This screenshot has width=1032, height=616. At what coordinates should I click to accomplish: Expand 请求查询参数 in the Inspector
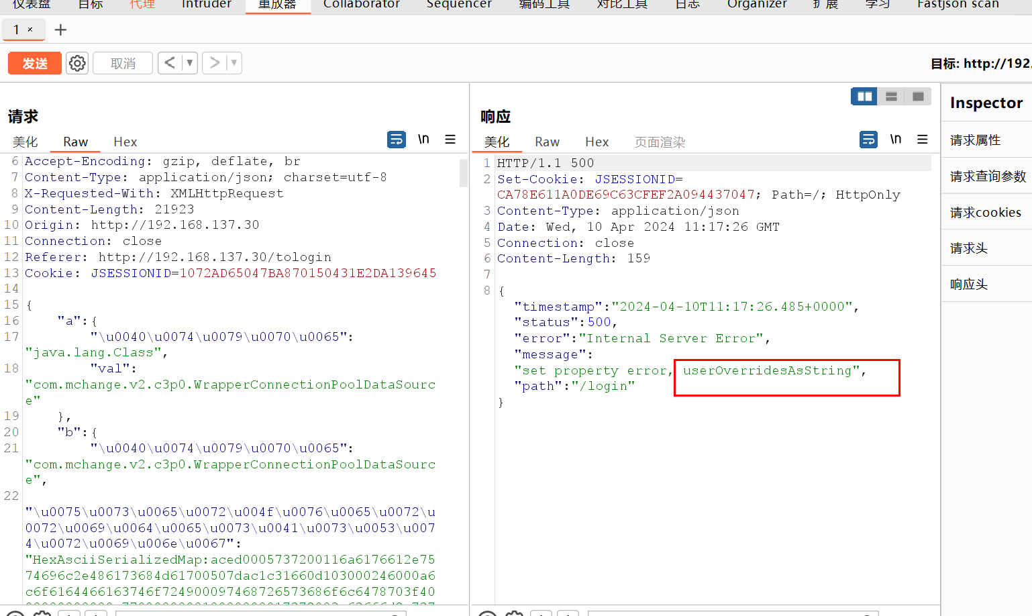tap(987, 176)
